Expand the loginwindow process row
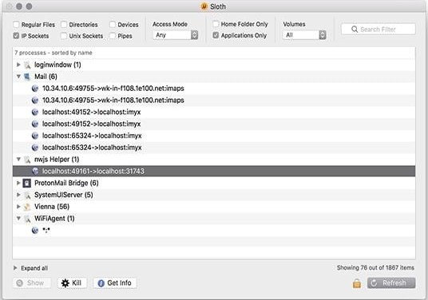This screenshot has width=428, height=300. [18, 65]
